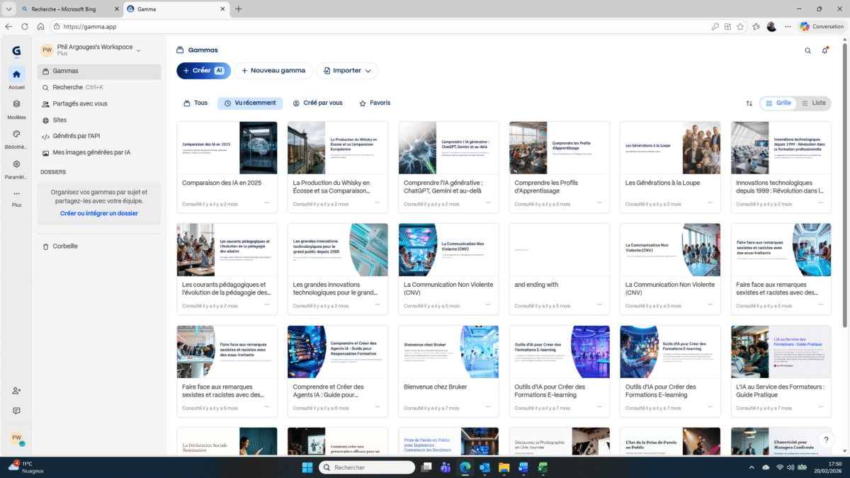This screenshot has width=850, height=478.
Task: Open the notifications bell icon
Action: [824, 50]
